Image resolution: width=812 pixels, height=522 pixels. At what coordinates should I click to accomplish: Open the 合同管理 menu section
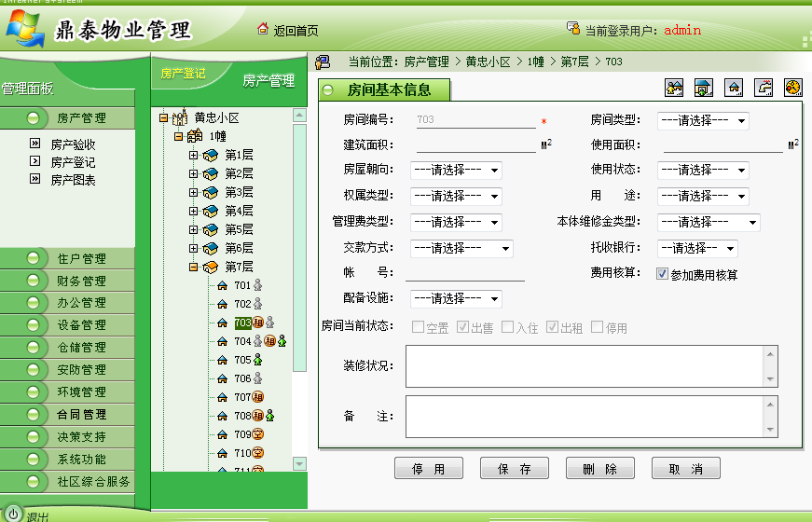point(67,414)
